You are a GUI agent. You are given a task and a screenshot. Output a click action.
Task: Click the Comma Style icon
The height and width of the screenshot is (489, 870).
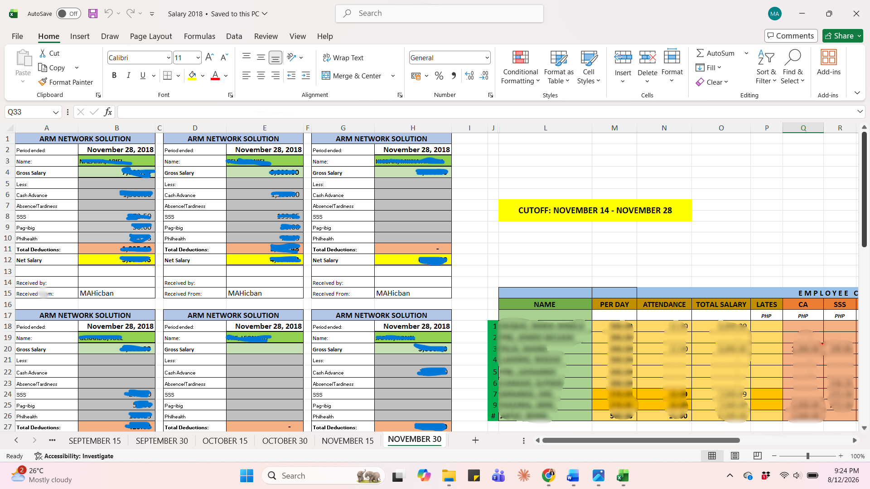pyautogui.click(x=454, y=76)
